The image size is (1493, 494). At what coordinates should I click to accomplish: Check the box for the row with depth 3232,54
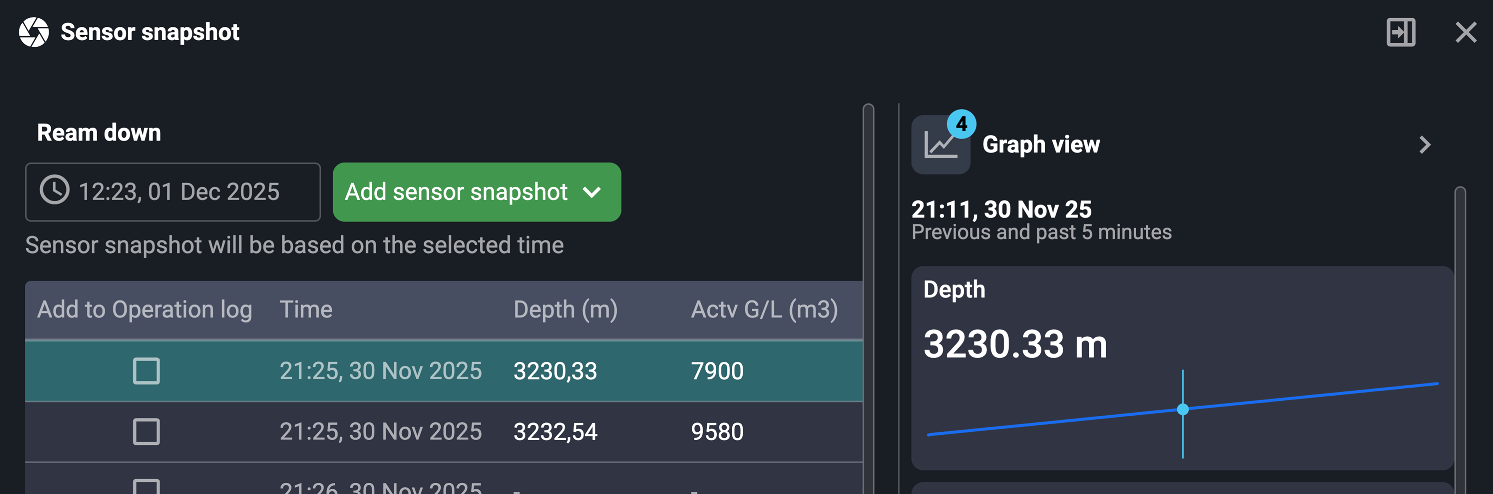tap(146, 431)
